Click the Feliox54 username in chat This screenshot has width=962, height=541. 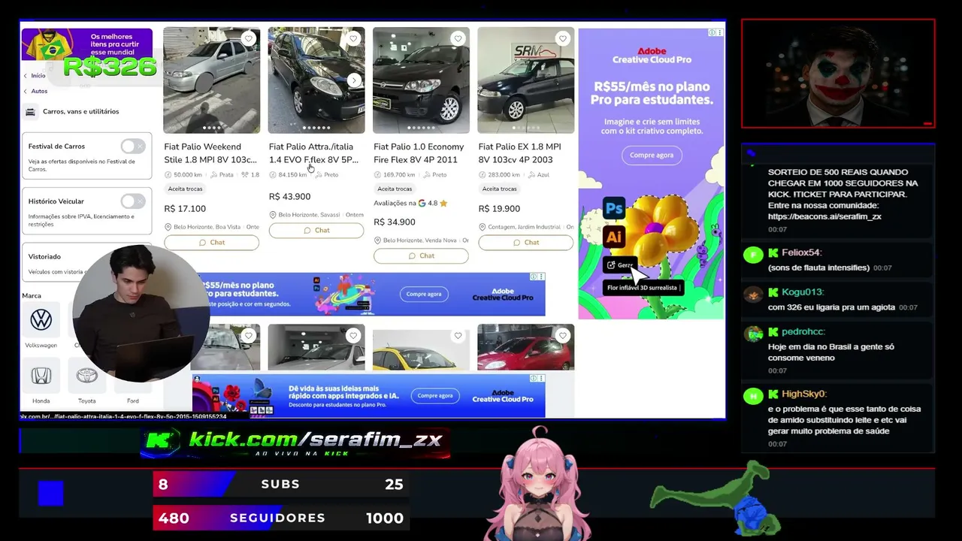tap(802, 253)
